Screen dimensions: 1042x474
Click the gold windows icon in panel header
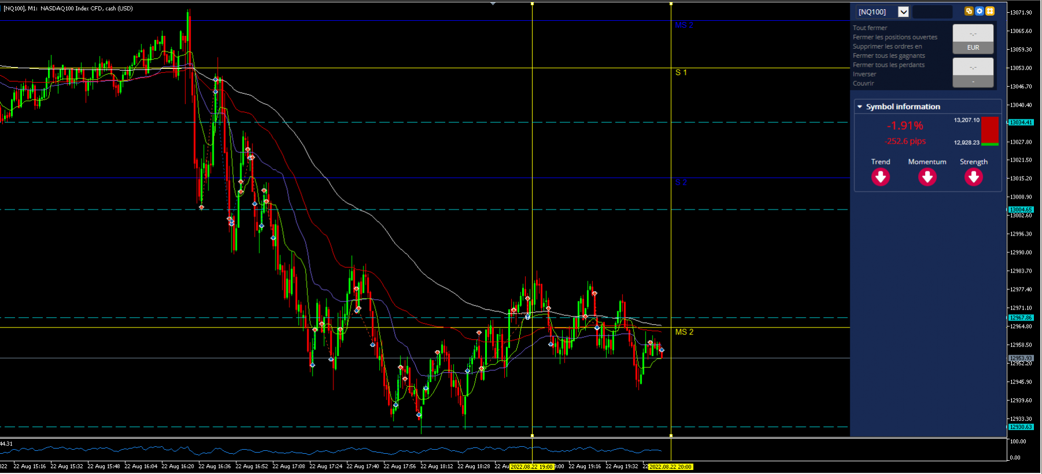tap(968, 11)
